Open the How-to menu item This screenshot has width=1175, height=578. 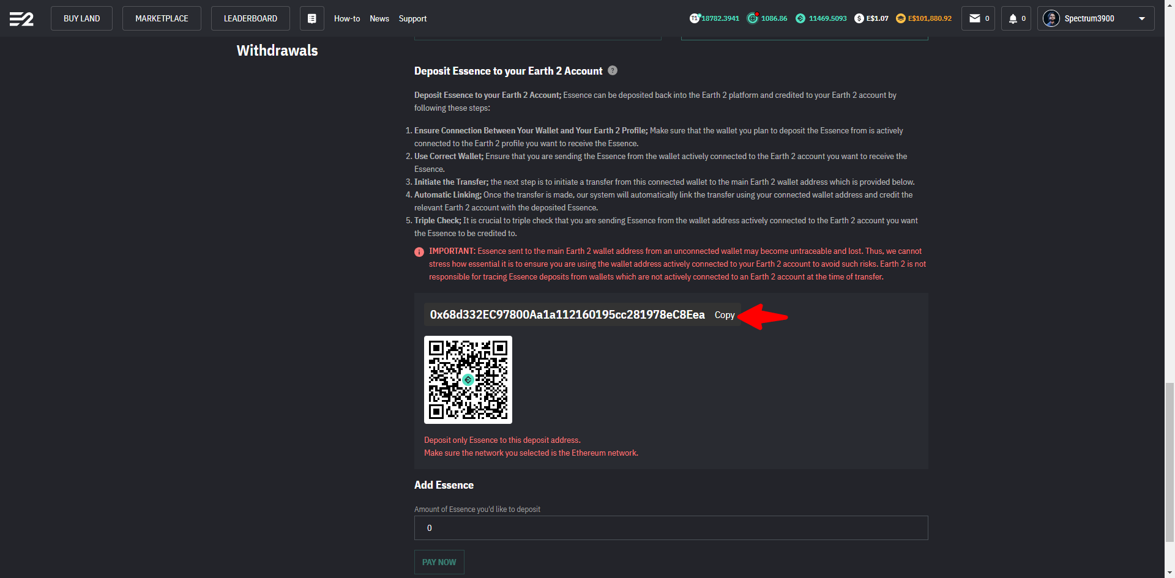pos(347,18)
